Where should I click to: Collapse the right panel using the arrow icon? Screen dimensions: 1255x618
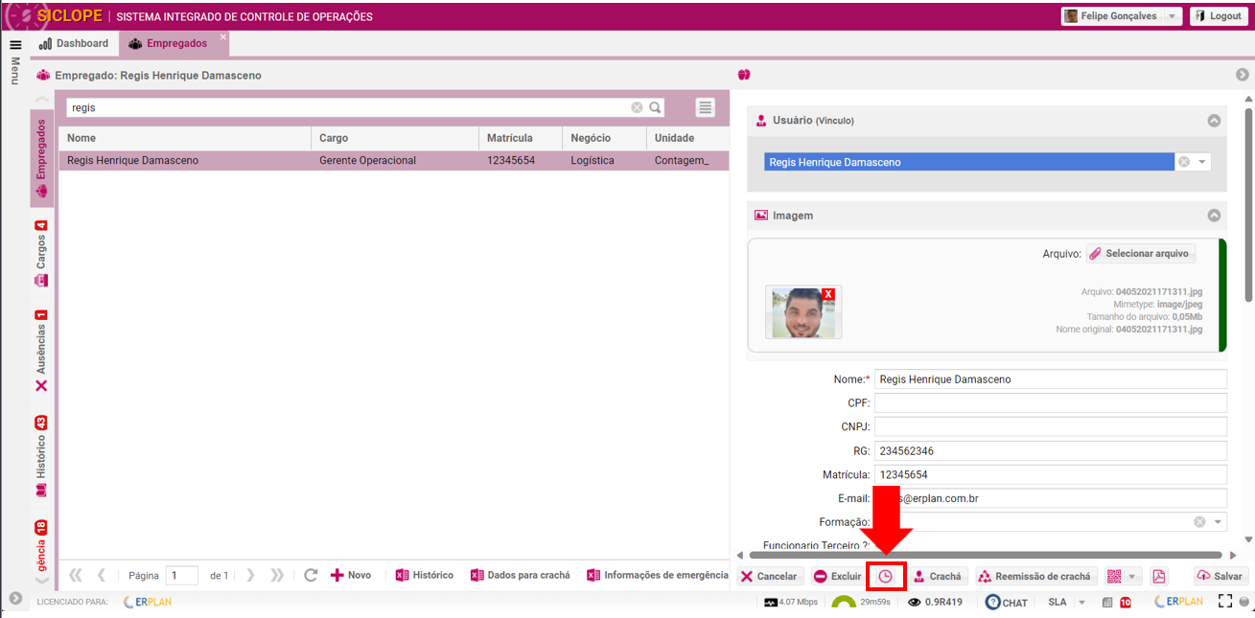point(1243,75)
